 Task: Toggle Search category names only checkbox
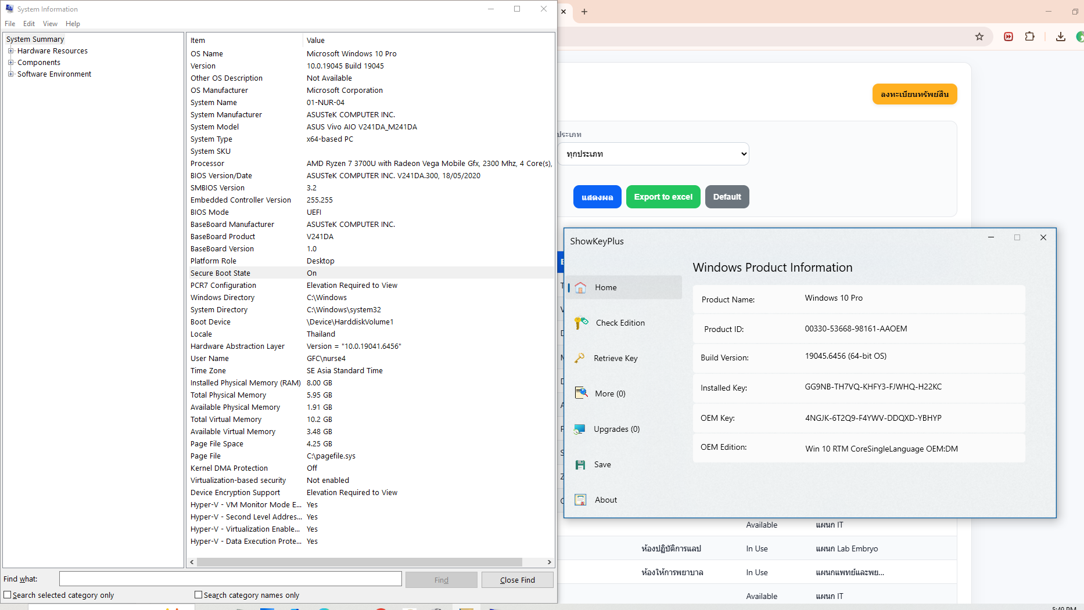[x=199, y=595]
